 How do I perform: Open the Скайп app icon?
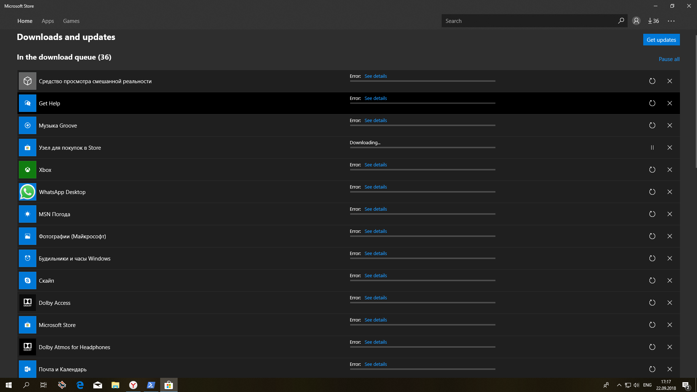tap(28, 280)
